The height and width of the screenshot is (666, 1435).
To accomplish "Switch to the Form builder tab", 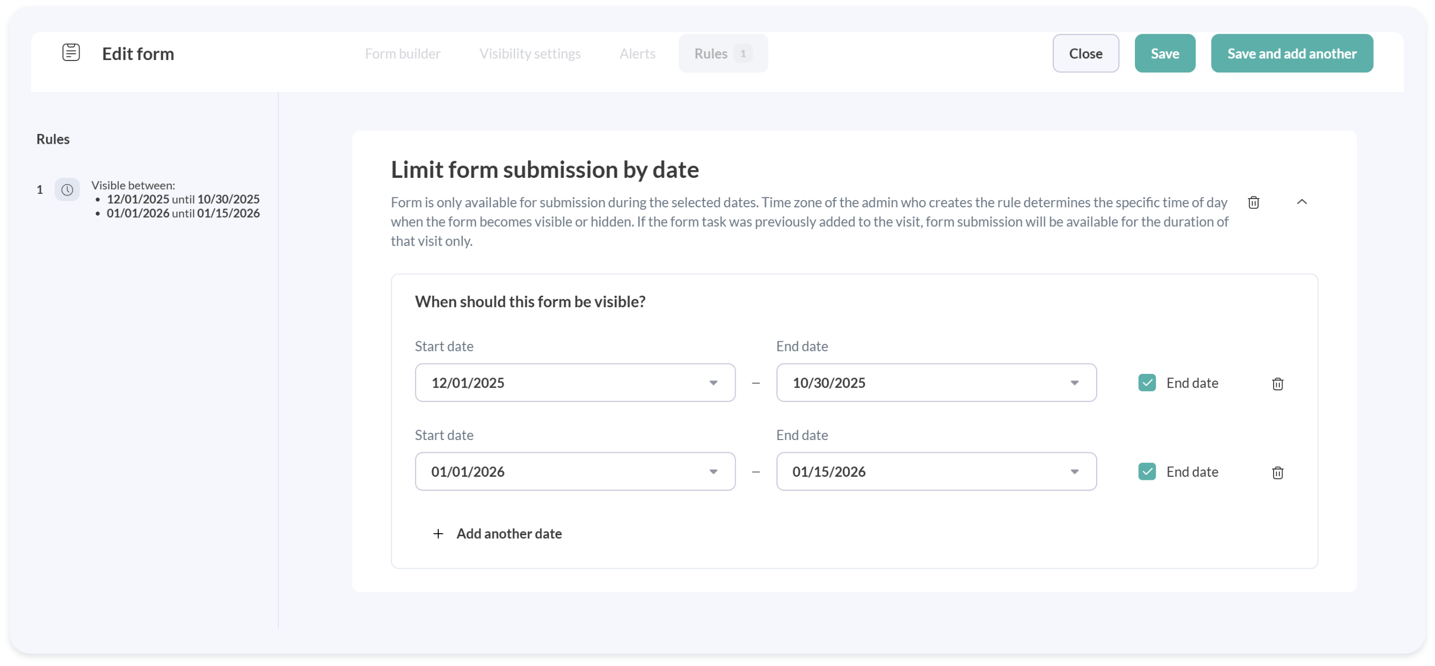I will (402, 53).
